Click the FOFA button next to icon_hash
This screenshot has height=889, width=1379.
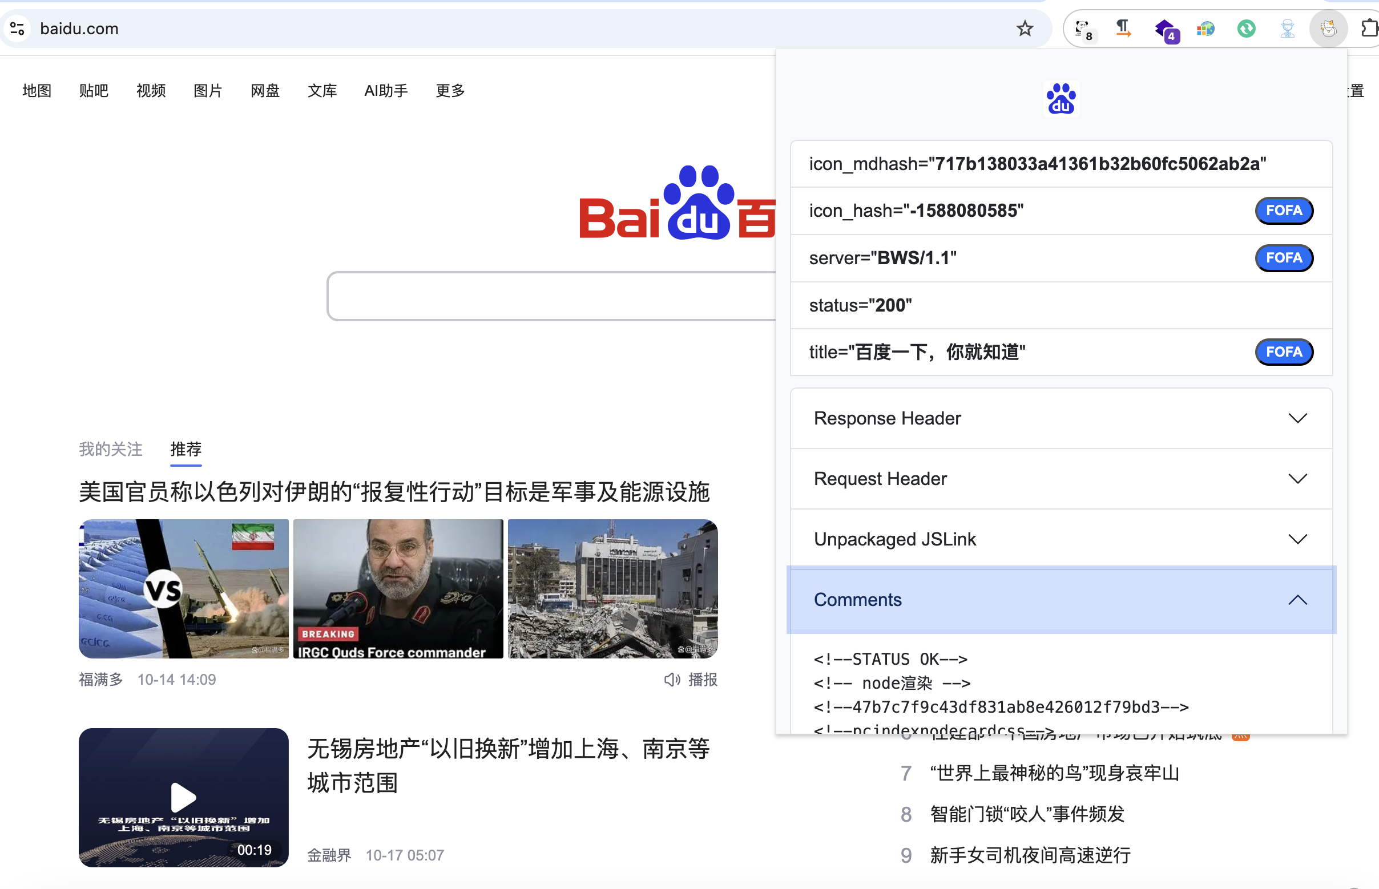pos(1284,211)
